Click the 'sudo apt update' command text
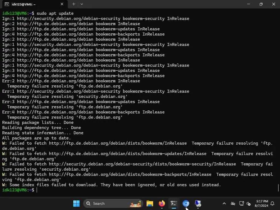This screenshot has width=280, height=210. 55,13
